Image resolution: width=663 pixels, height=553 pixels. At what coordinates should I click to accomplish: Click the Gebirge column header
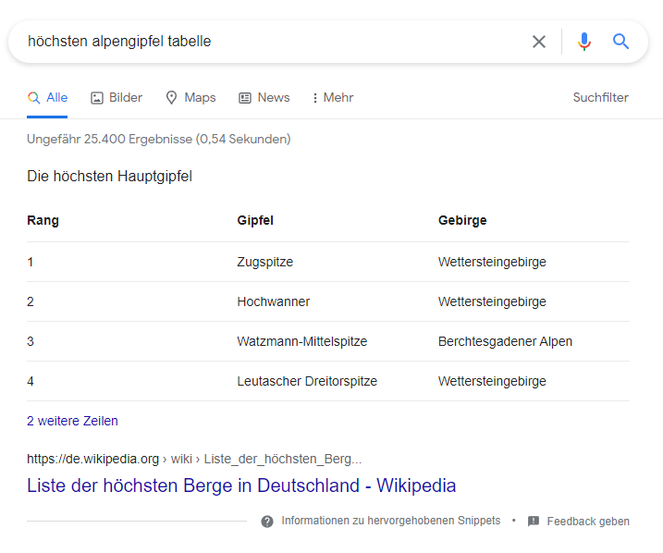[x=462, y=220]
